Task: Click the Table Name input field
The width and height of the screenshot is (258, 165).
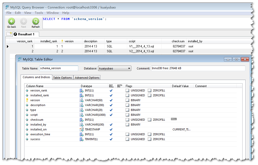Action: 59,68
